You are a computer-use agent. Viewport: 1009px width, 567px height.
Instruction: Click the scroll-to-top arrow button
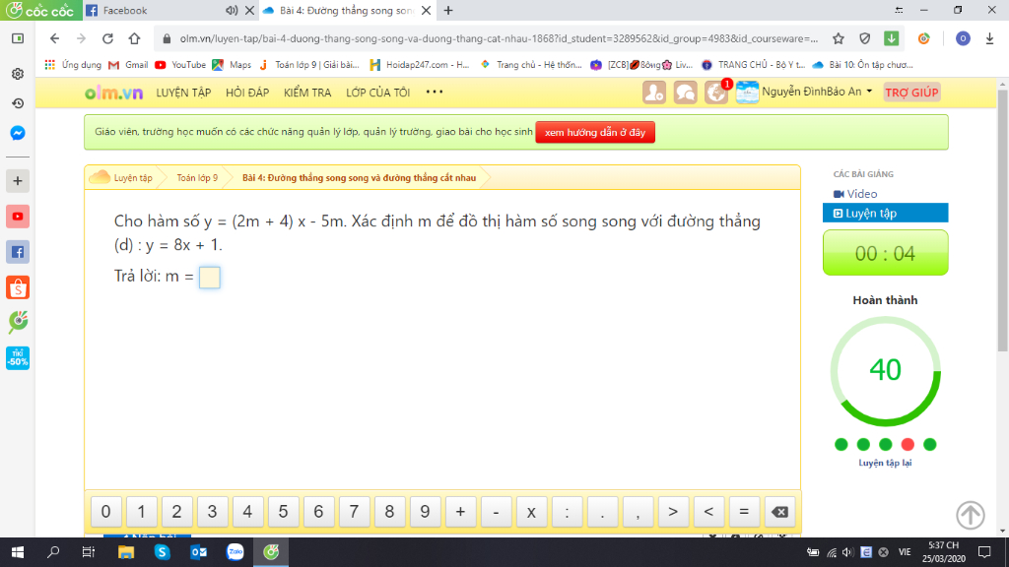click(x=970, y=514)
